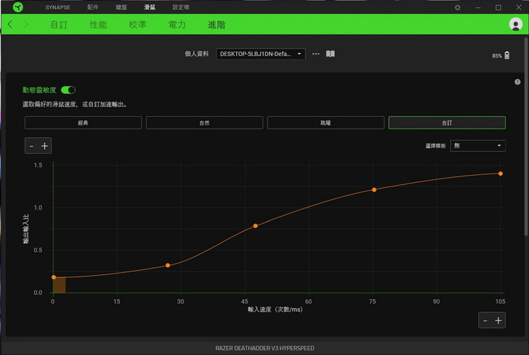Toggle the 動態靈敏度 switch off
The image size is (529, 355).
tap(68, 90)
